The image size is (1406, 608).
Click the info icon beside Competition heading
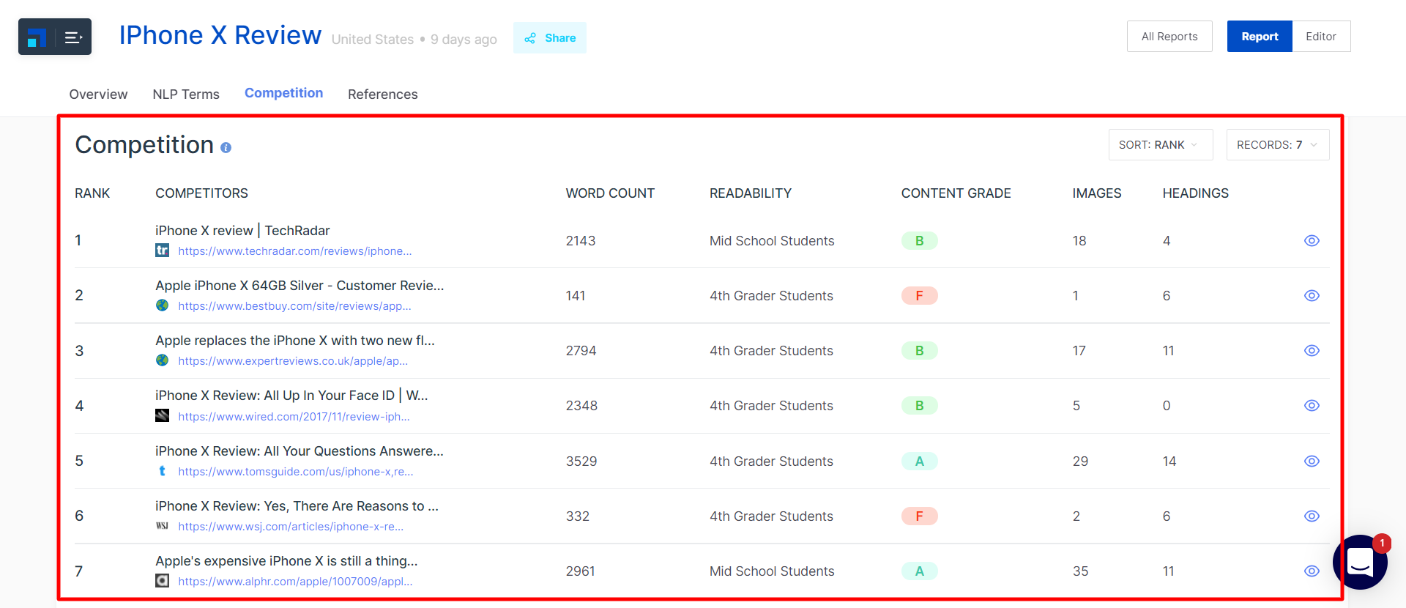(226, 147)
